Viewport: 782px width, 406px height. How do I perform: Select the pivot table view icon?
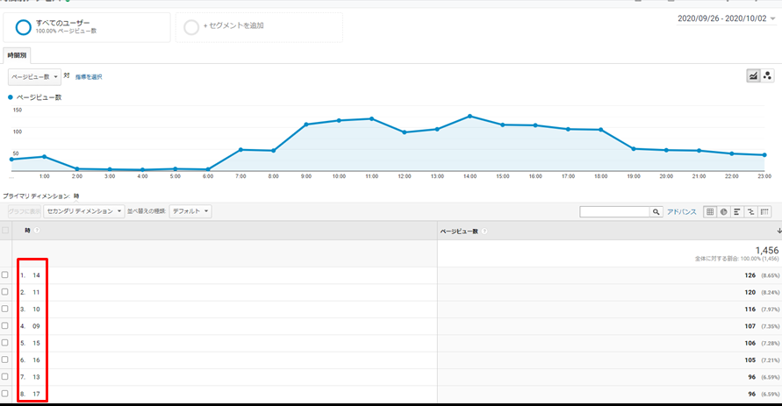[x=765, y=211]
